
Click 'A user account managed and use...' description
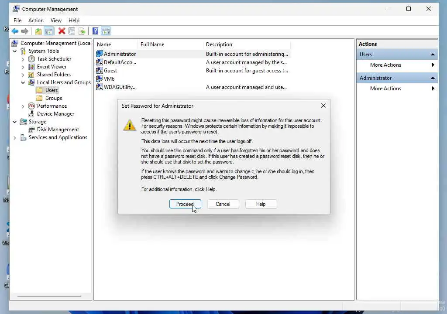[x=246, y=87]
